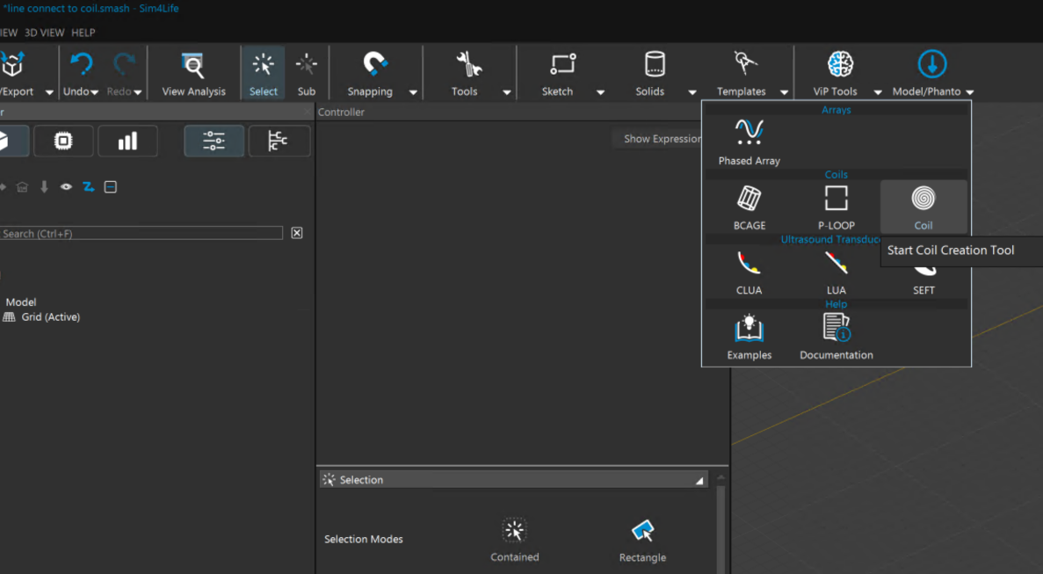The width and height of the screenshot is (1043, 574).
Task: Select the BCAGE coil template
Action: (x=749, y=207)
